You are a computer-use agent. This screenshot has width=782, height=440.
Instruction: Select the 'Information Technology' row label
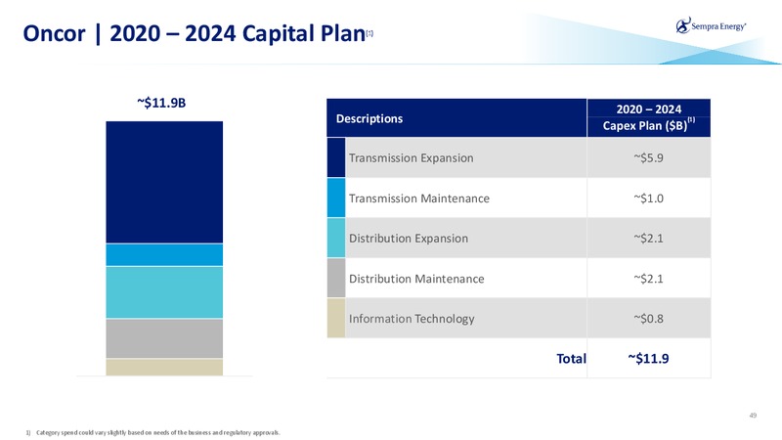point(412,319)
